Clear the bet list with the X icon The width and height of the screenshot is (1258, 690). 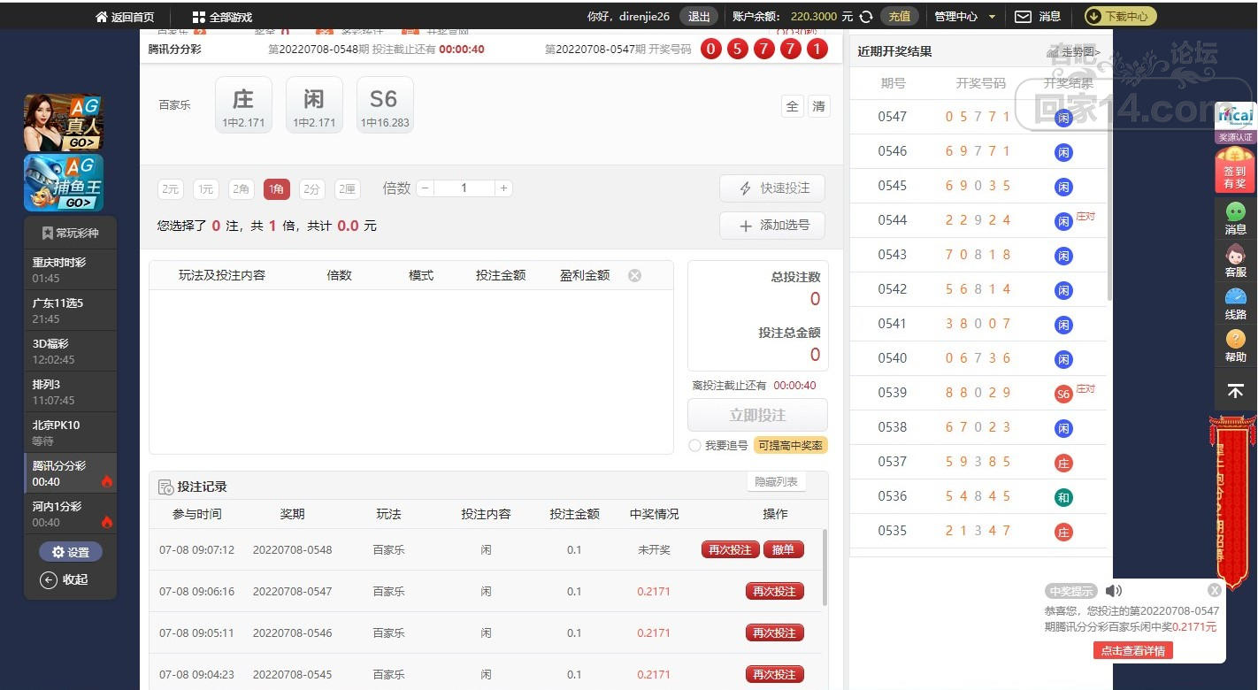tap(634, 275)
